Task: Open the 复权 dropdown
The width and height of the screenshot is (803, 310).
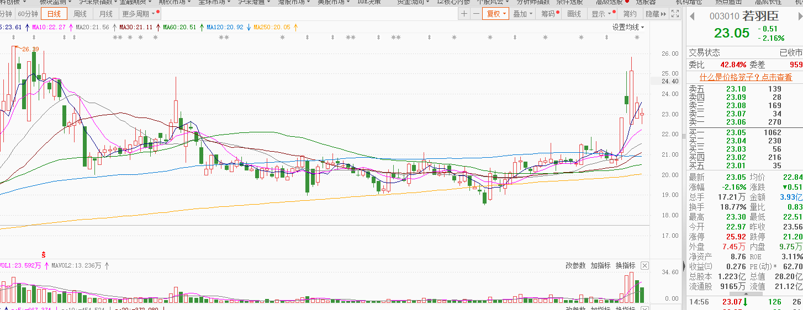Action: 495,14
